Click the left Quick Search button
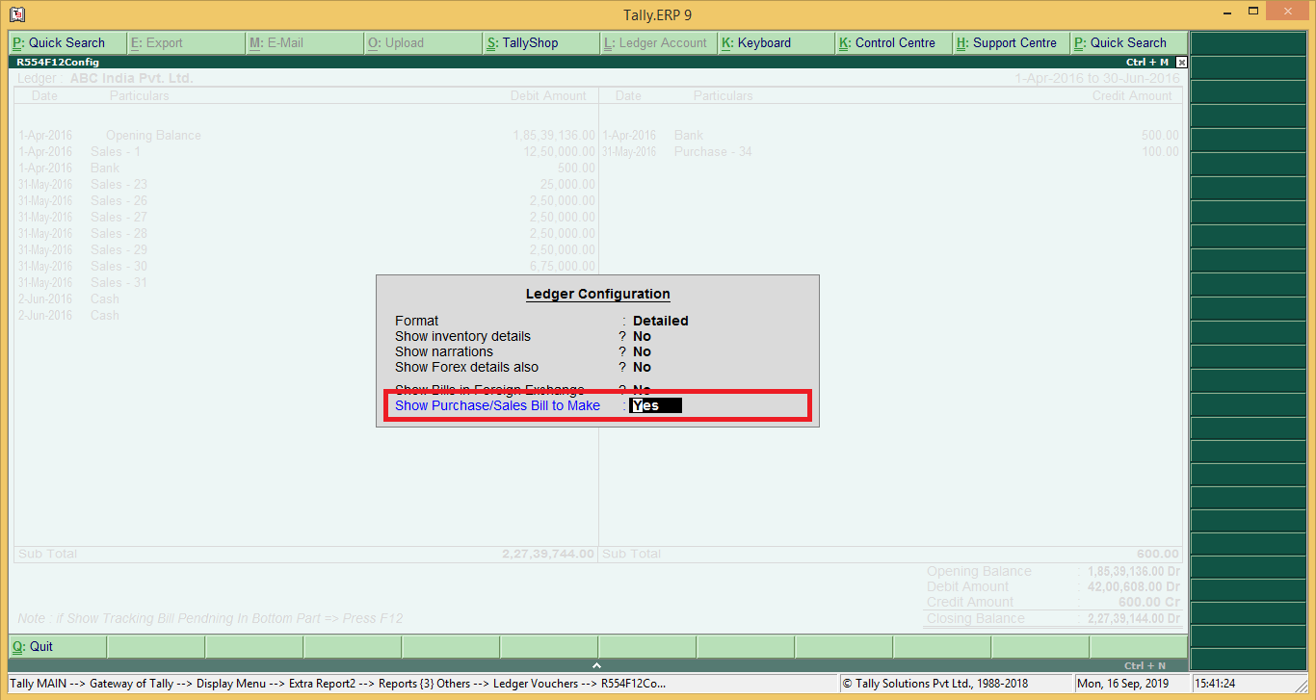 [x=67, y=43]
